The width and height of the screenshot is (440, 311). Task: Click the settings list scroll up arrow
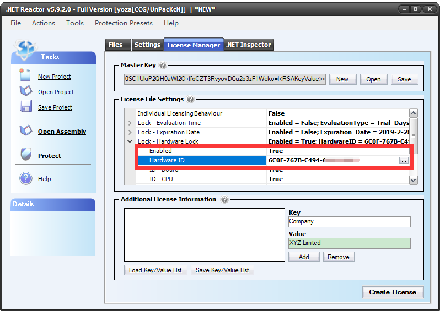(x=413, y=113)
